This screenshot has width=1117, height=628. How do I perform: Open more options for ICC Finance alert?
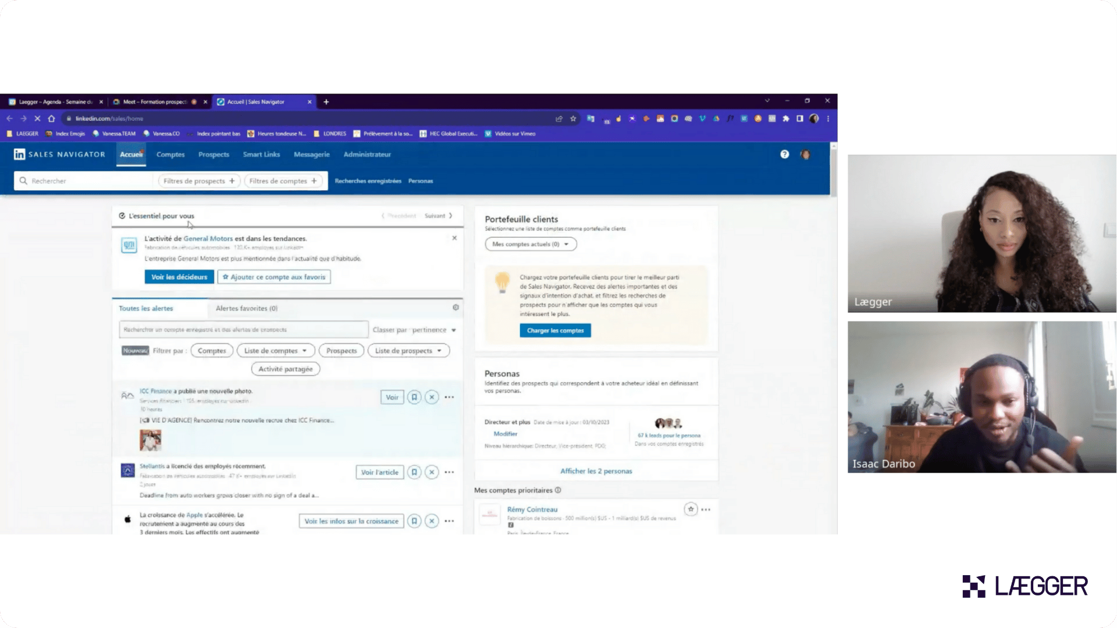pyautogui.click(x=449, y=397)
